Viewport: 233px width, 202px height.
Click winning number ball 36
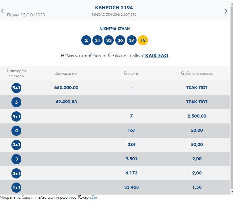[x=120, y=40]
